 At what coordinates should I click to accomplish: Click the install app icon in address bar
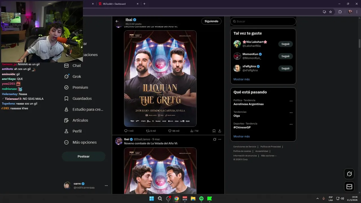[324, 12]
